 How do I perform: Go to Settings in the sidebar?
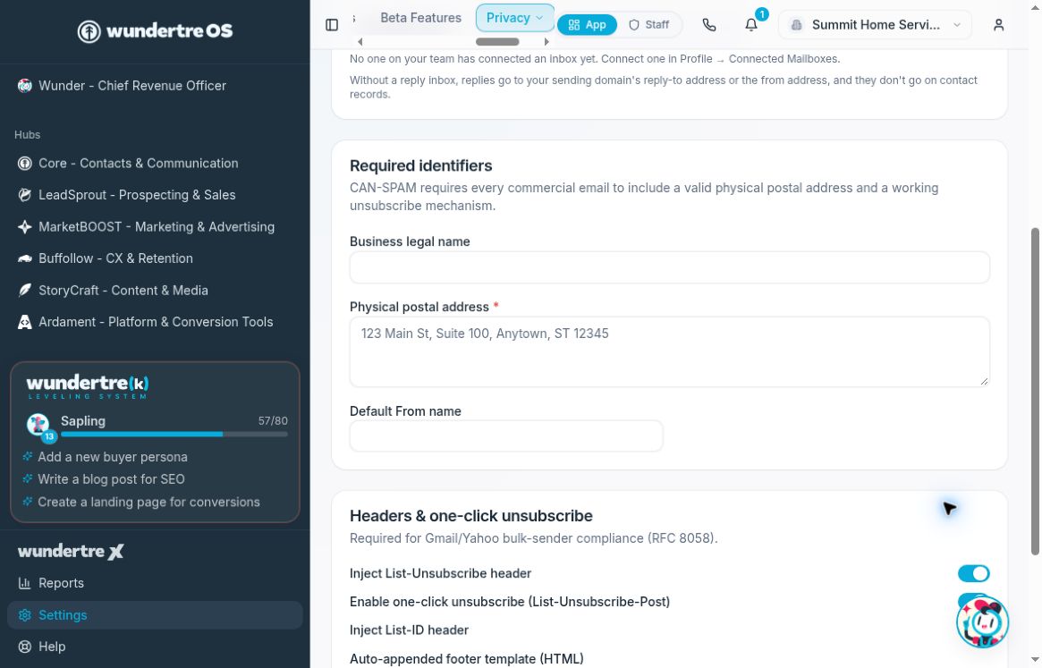click(x=155, y=615)
